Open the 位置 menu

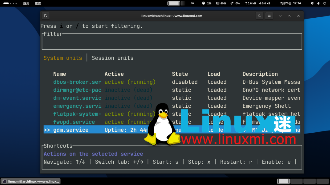(x=38, y=3)
